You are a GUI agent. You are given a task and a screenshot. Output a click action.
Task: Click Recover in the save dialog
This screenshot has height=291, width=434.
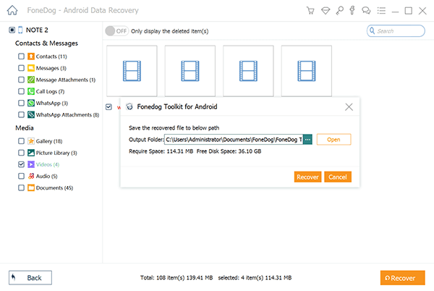point(307,177)
